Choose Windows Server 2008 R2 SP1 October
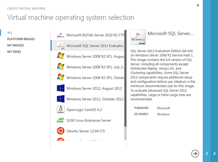This screenshot has width=218, height=162. pyautogui.click(x=88, y=78)
